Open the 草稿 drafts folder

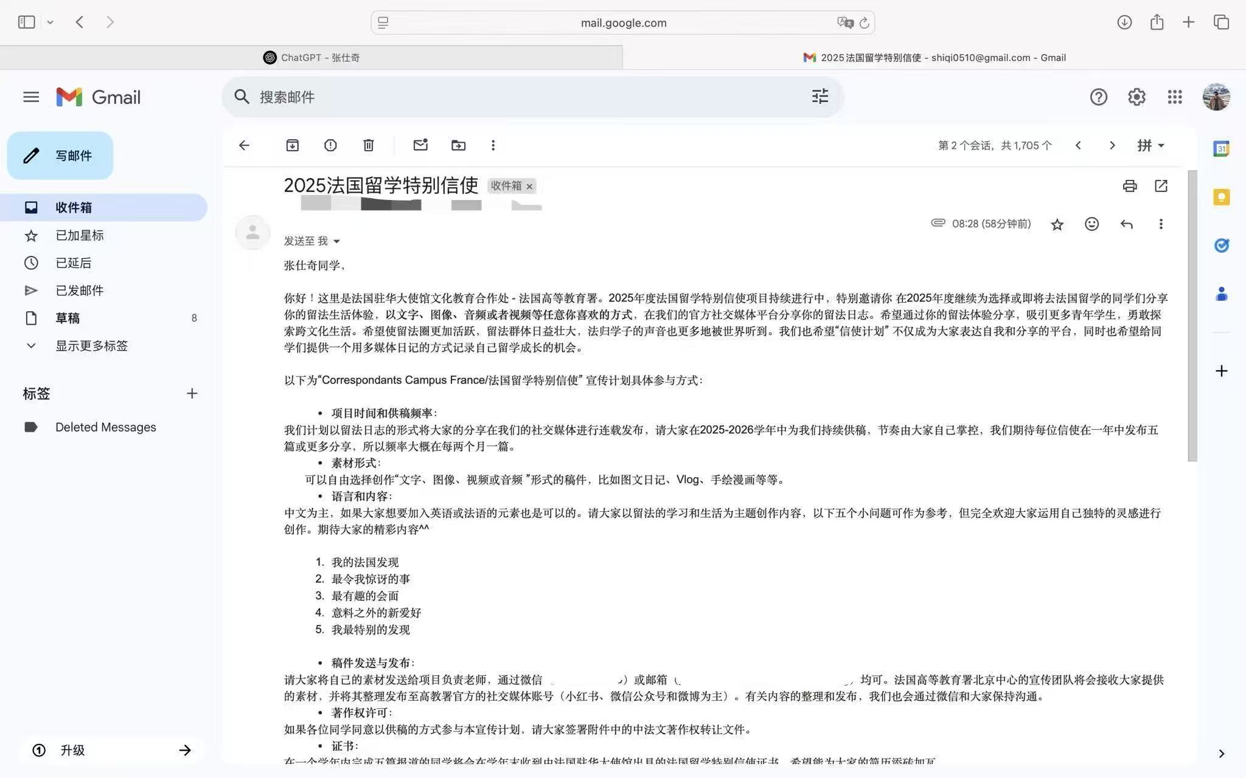tap(104, 318)
